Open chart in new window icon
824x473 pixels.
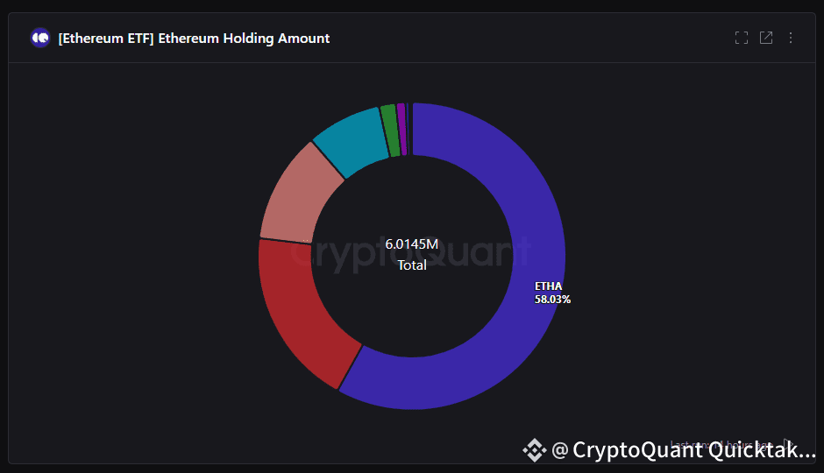pyautogui.click(x=766, y=38)
